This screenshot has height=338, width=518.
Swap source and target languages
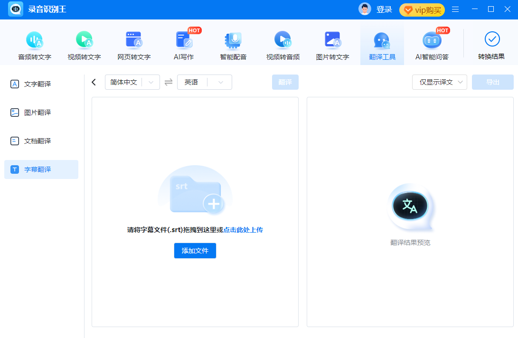click(x=169, y=82)
